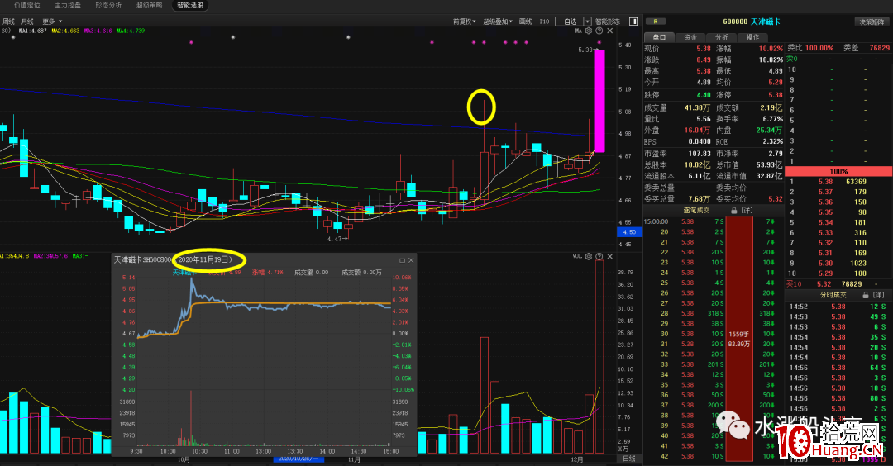Click the 决策矩阵 button
Screen dimensions: 893x466
pos(871,22)
